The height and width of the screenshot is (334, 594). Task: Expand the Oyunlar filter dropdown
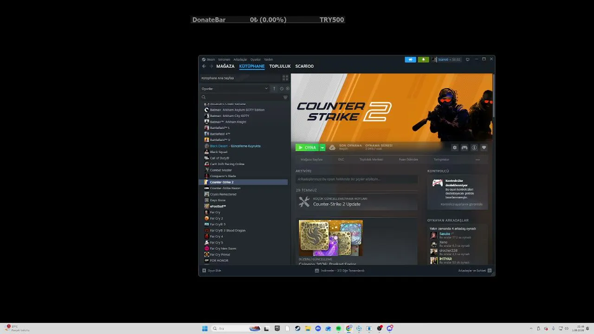coord(266,89)
